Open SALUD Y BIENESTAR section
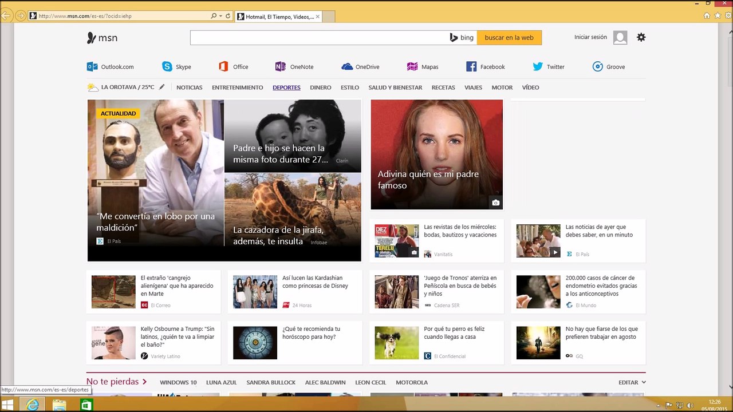This screenshot has height=412, width=733. (x=395, y=88)
